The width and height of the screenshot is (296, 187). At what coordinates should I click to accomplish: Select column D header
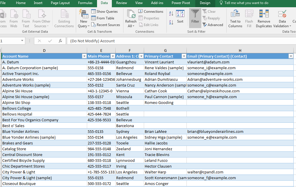coord(44,50)
